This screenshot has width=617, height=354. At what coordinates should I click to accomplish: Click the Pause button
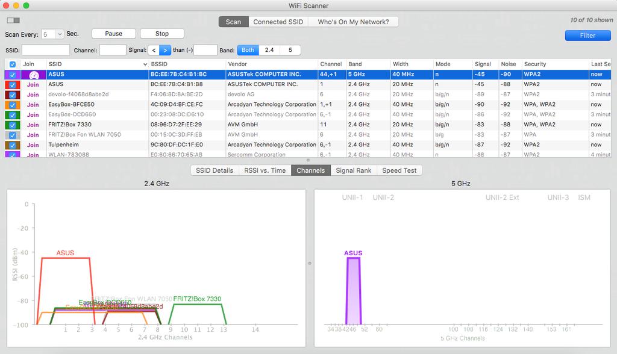[x=114, y=34]
